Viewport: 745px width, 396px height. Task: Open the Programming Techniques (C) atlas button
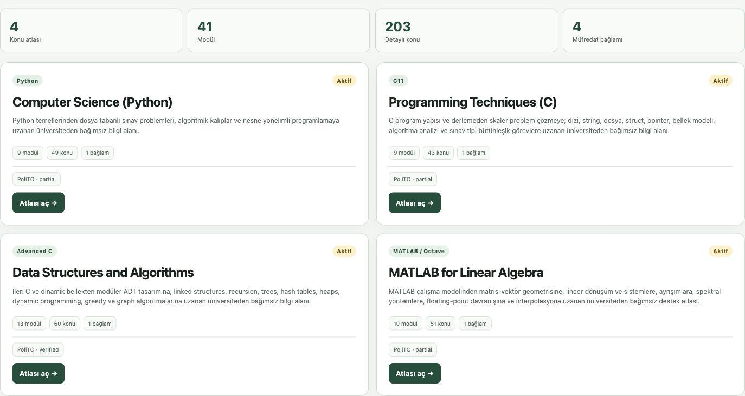click(x=415, y=203)
